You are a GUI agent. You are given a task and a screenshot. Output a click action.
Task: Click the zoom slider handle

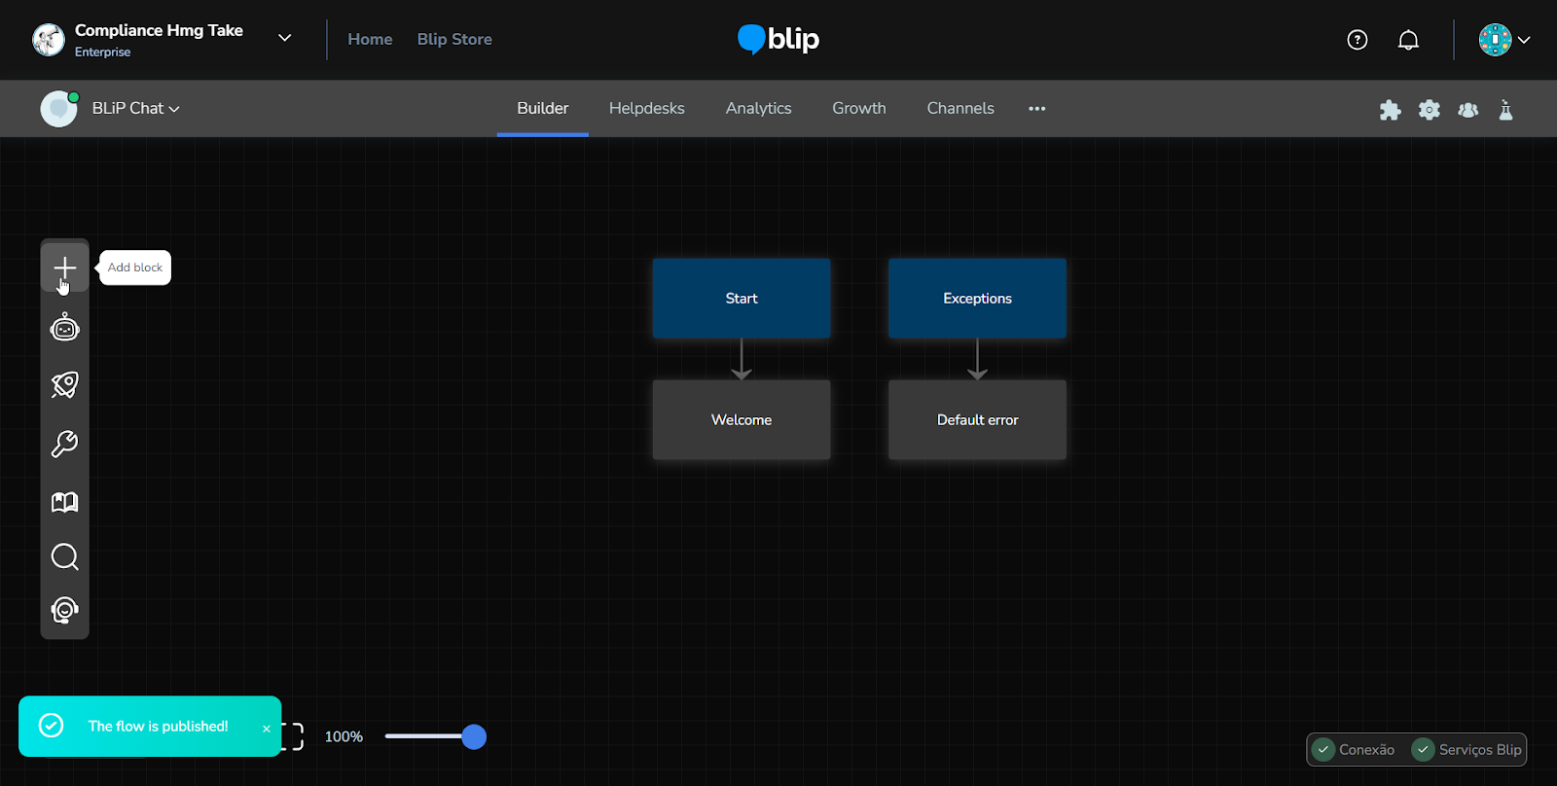pyautogui.click(x=474, y=737)
